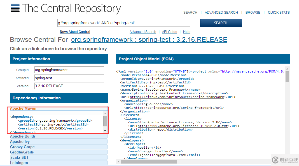Expand the Gradle/Grails section
299x166 pixels.
pos(59,152)
